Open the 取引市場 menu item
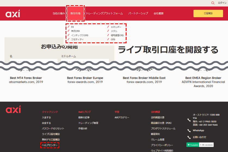This screenshot has width=228, height=152. pyautogui.click(x=75, y=13)
